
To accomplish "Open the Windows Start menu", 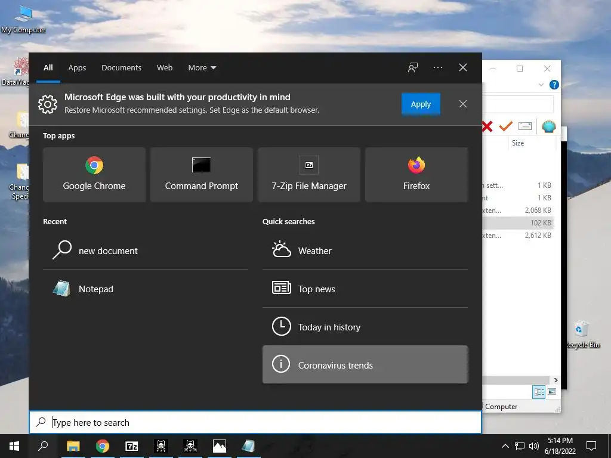I will tap(14, 446).
